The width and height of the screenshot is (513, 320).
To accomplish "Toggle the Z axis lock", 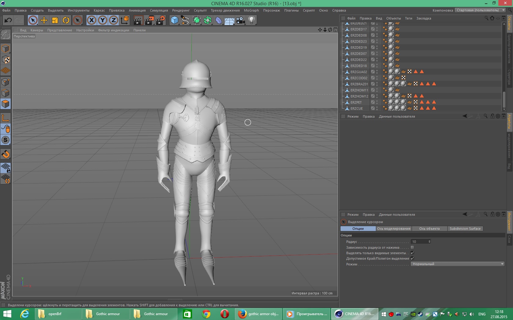I will pos(114,20).
